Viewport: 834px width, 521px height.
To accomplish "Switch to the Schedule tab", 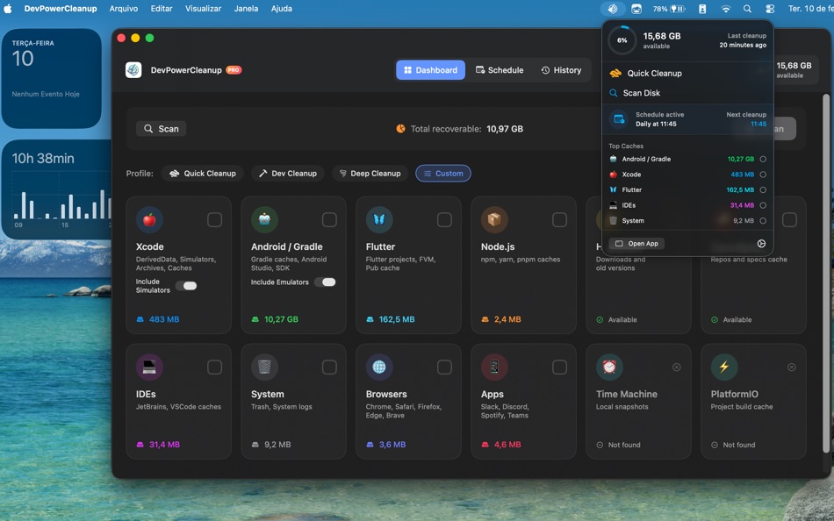I will coord(500,70).
